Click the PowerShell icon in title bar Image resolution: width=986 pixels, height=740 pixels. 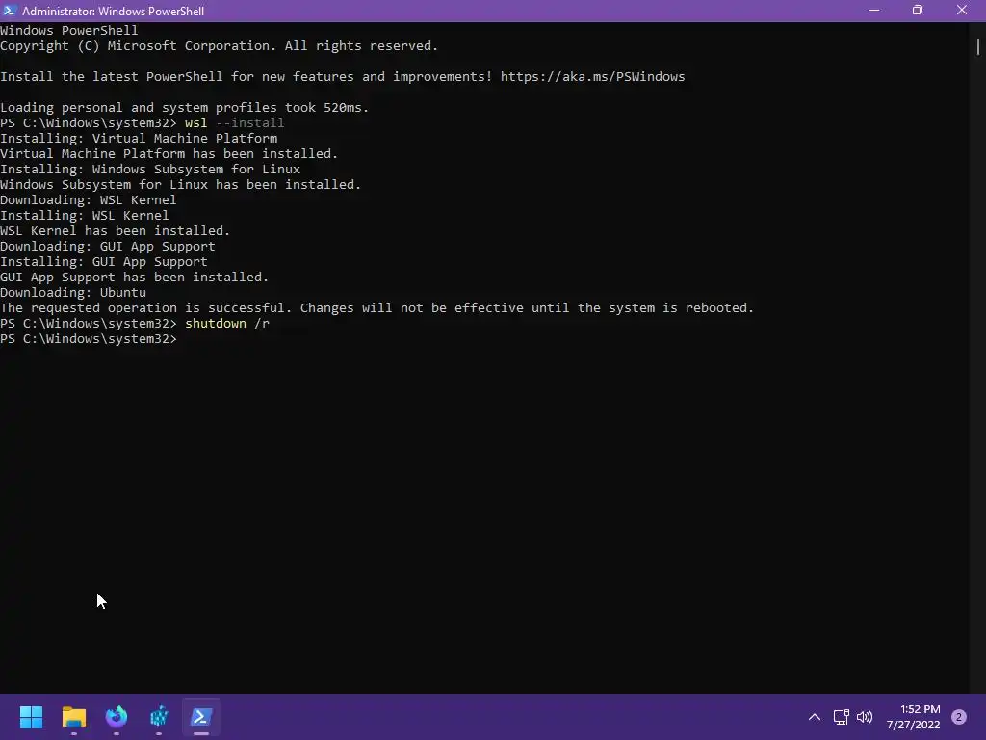tap(10, 11)
